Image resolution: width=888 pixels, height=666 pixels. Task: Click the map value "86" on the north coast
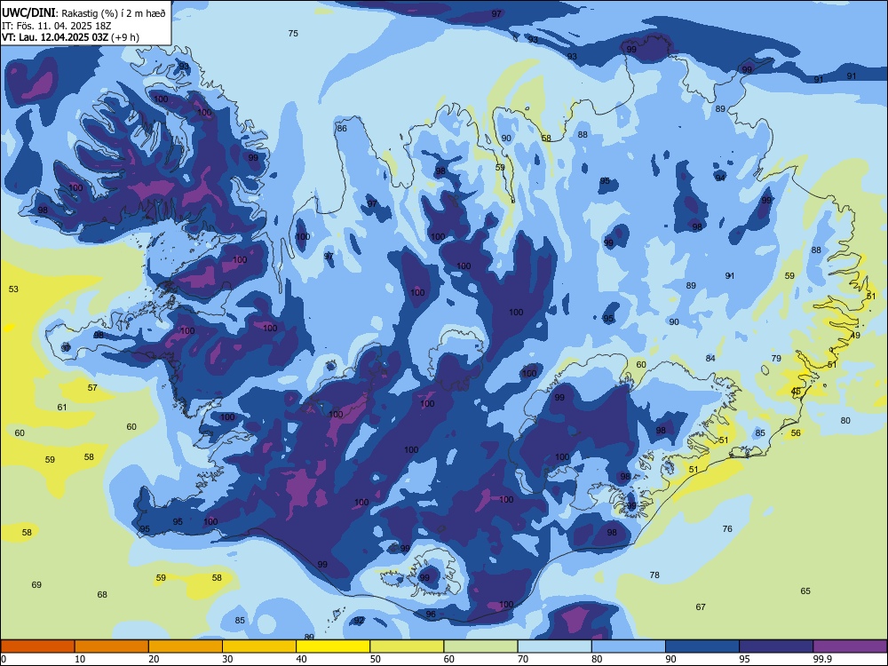click(x=342, y=129)
